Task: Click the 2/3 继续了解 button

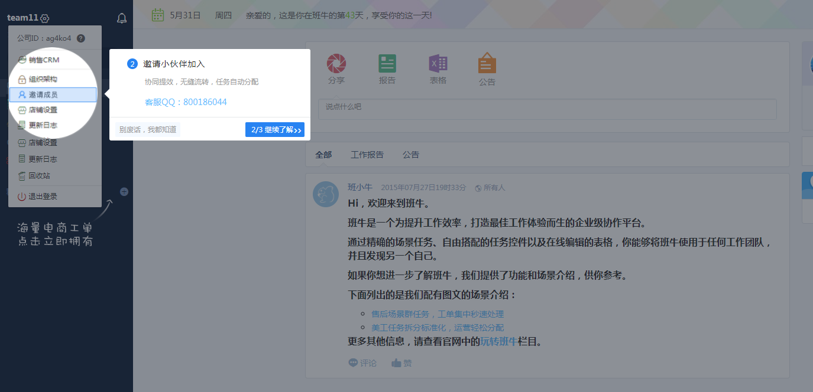Action: pos(275,130)
